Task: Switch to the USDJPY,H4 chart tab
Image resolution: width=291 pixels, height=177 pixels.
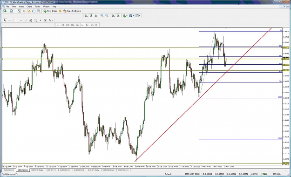Action: coord(51,170)
